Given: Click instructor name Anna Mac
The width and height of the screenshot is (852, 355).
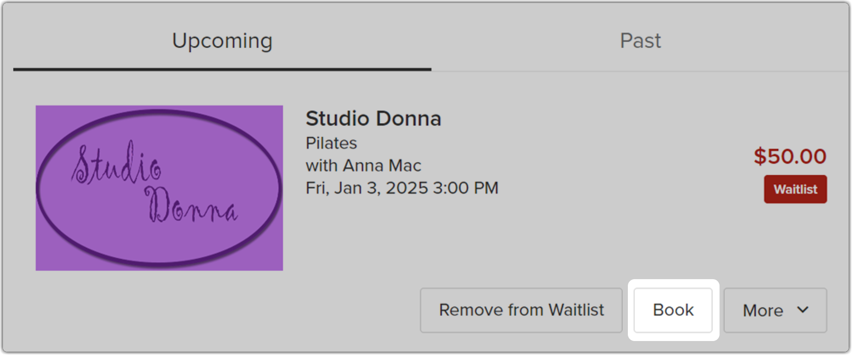Looking at the screenshot, I should (x=382, y=166).
